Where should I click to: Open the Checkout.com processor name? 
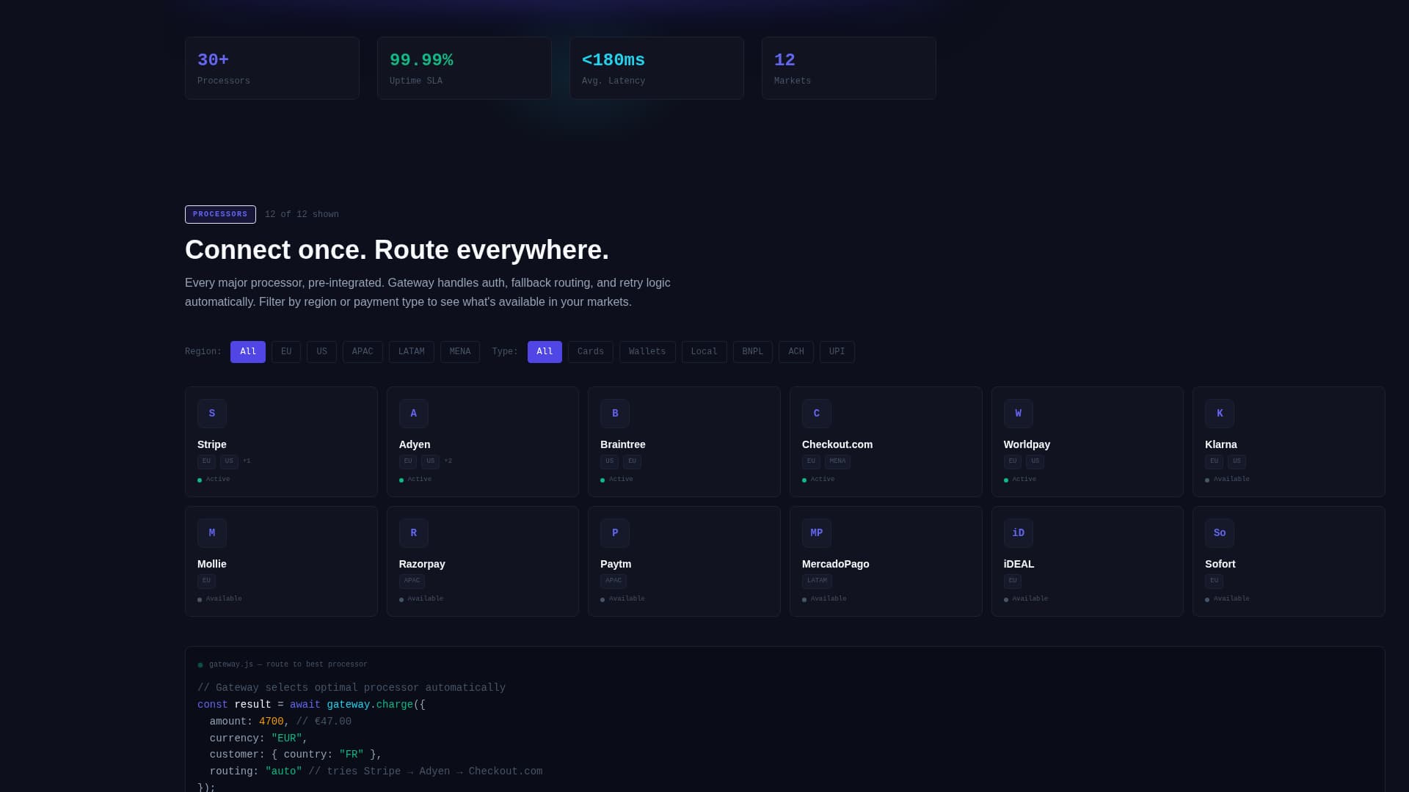pyautogui.click(x=837, y=444)
